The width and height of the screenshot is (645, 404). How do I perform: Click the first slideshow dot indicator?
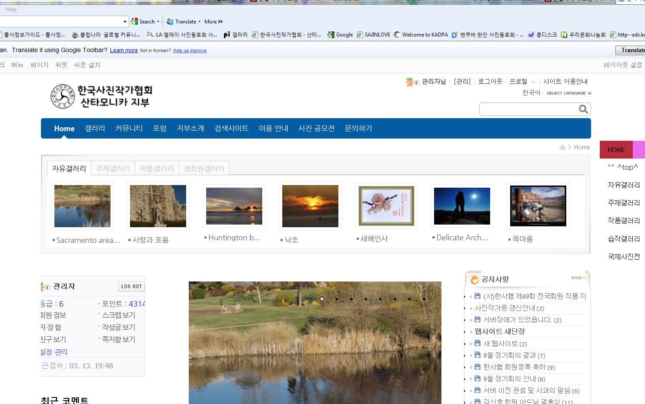point(322,299)
